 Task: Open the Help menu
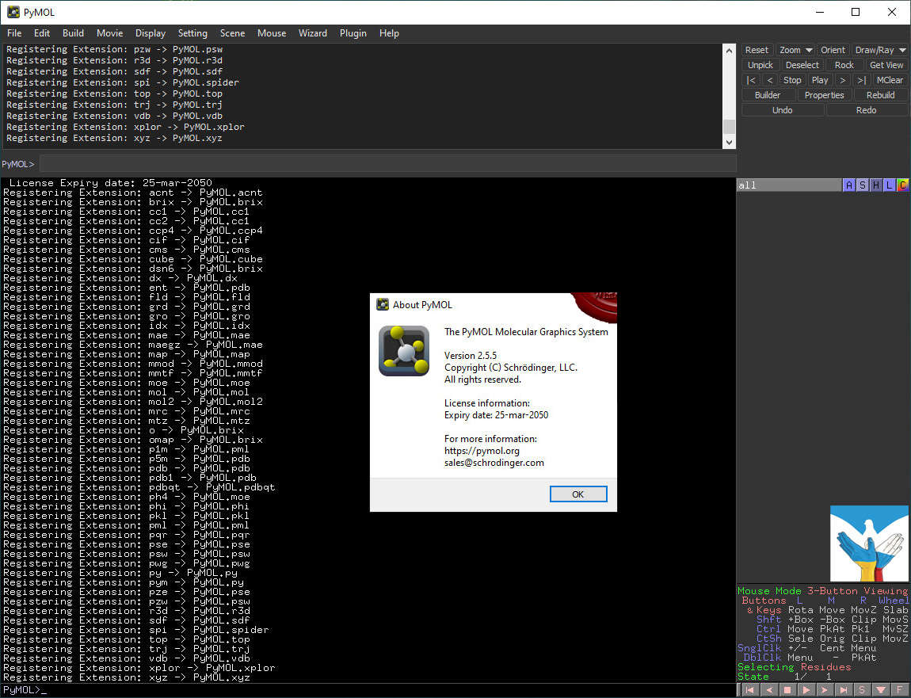[389, 33]
